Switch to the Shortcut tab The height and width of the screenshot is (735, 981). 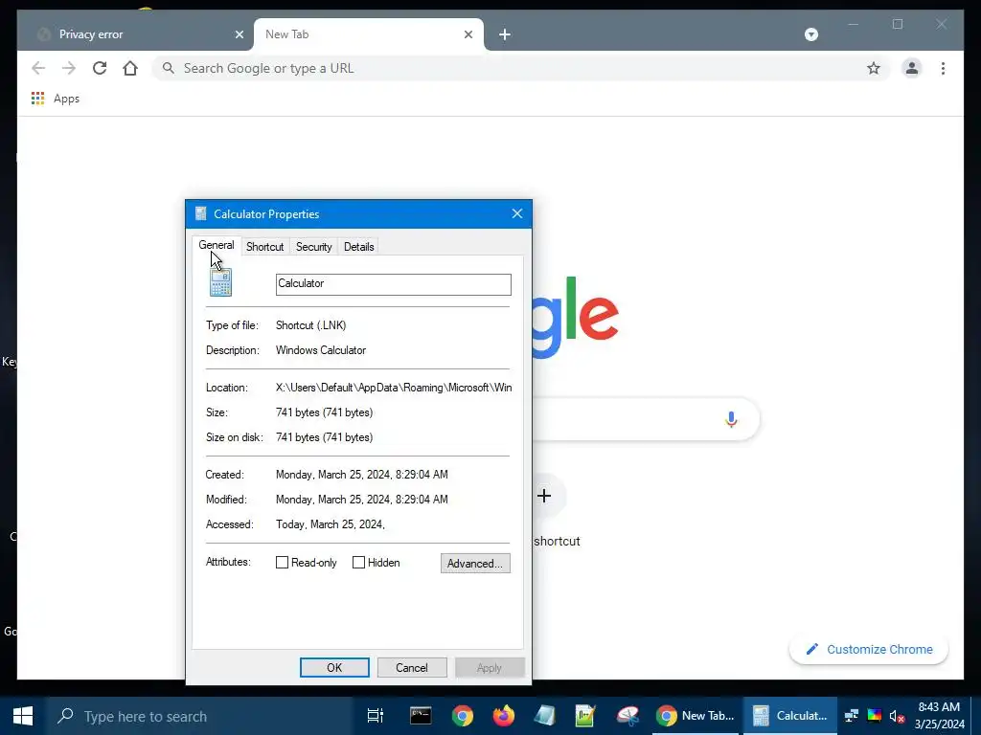[x=264, y=247]
